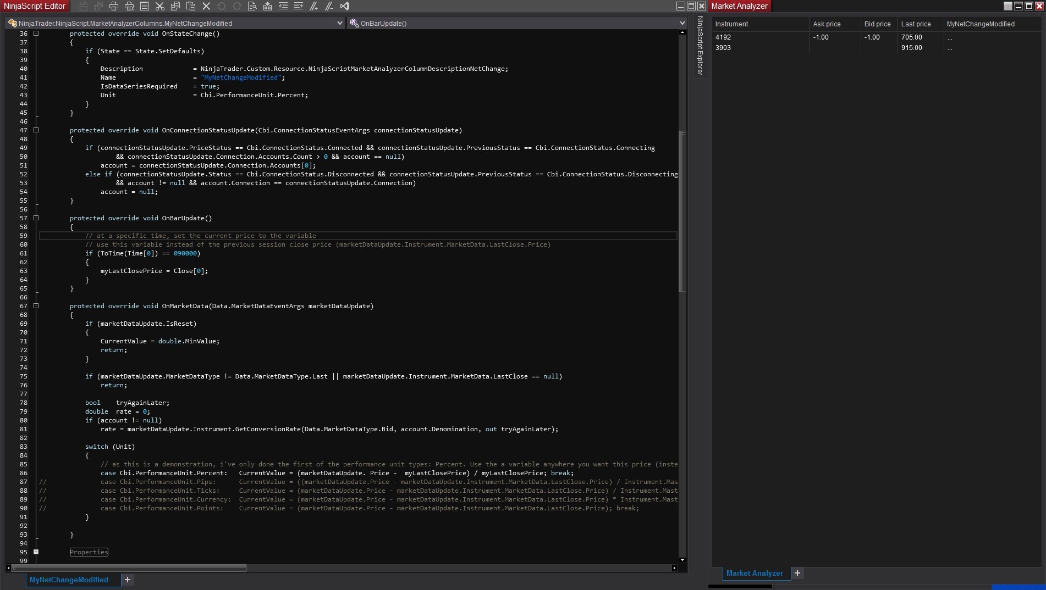Open the script in Visual Studio icon
The width and height of the screenshot is (1046, 590).
pyautogui.click(x=345, y=6)
